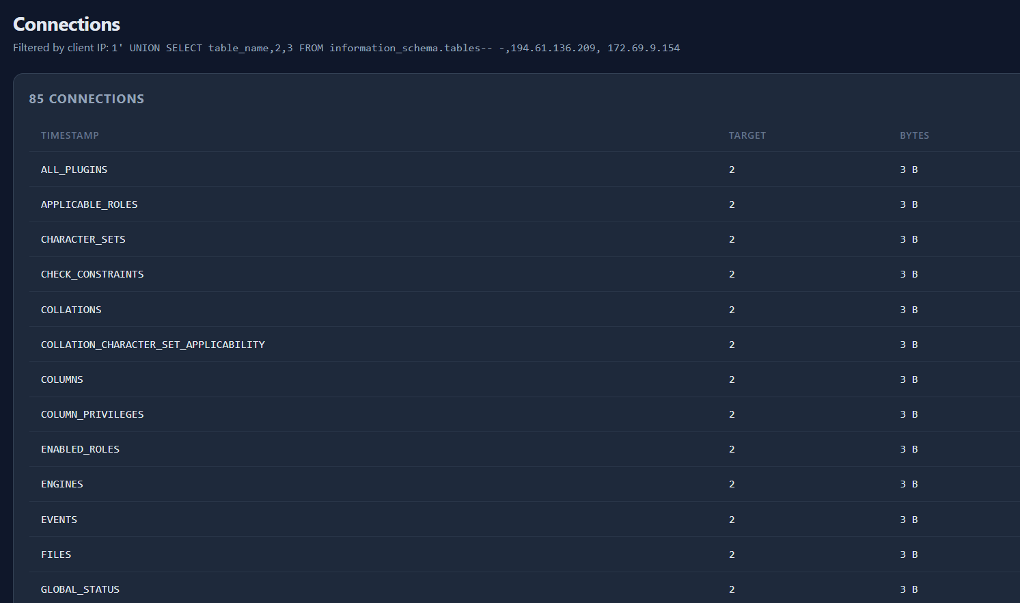Select the ENABLED_ROLES row entry
Screen dimensions: 1020x603
pos(80,449)
